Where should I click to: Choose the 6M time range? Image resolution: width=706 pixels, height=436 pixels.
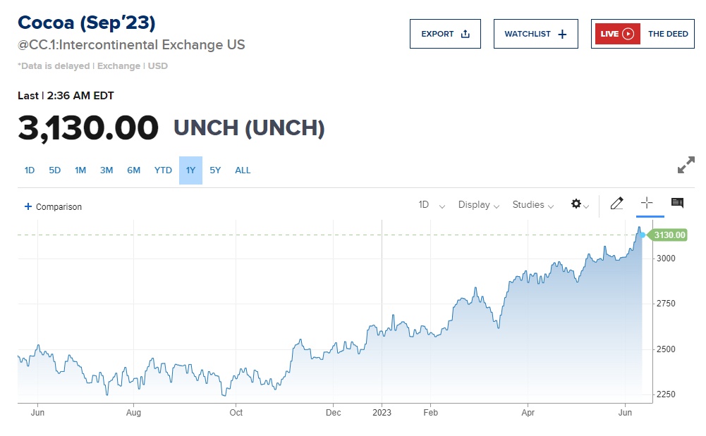point(133,170)
